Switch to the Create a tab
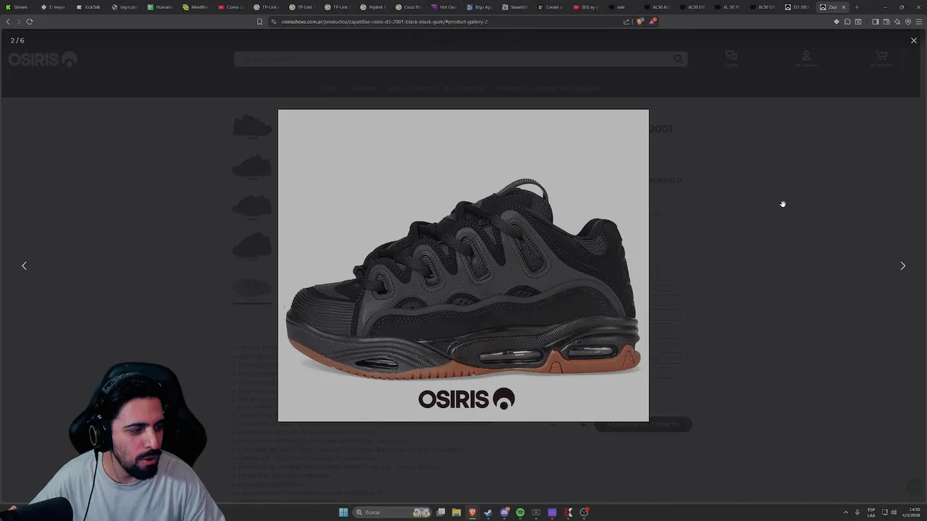The width and height of the screenshot is (927, 521). (x=550, y=7)
